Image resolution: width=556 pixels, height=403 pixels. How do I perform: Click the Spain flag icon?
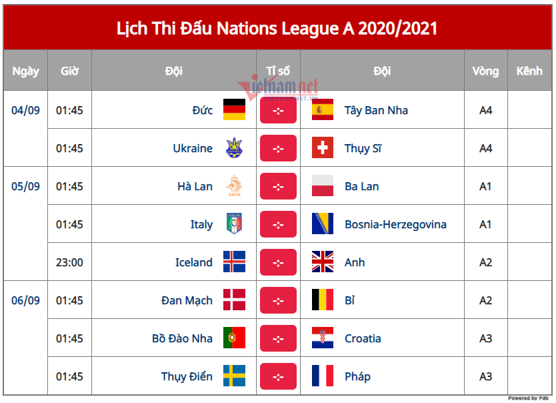pos(323,110)
